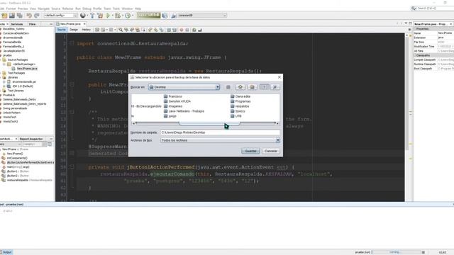Click the 'Nombre de carpeta' path field
454x255 pixels.
(220, 132)
